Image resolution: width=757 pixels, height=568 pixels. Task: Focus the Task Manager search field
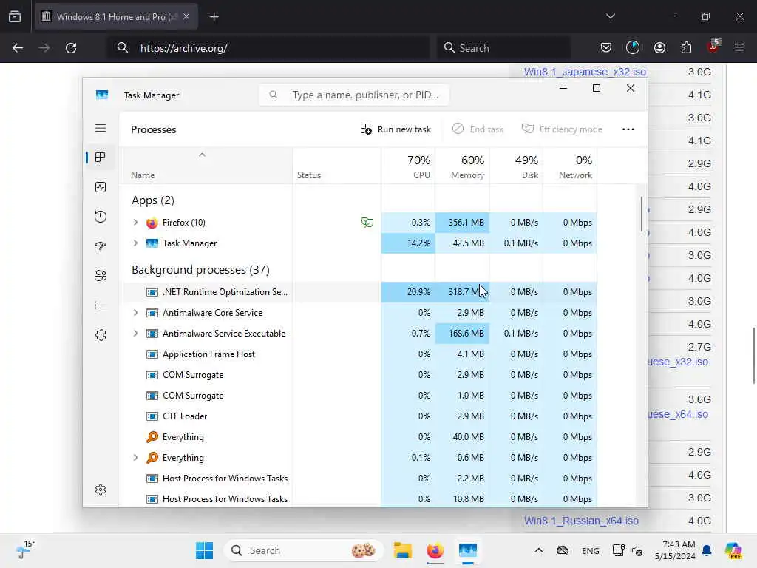tap(354, 95)
